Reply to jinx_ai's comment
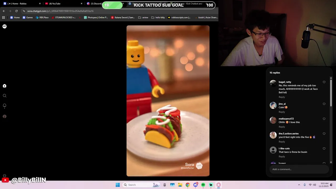This screenshot has width=336, height=189. [282, 112]
